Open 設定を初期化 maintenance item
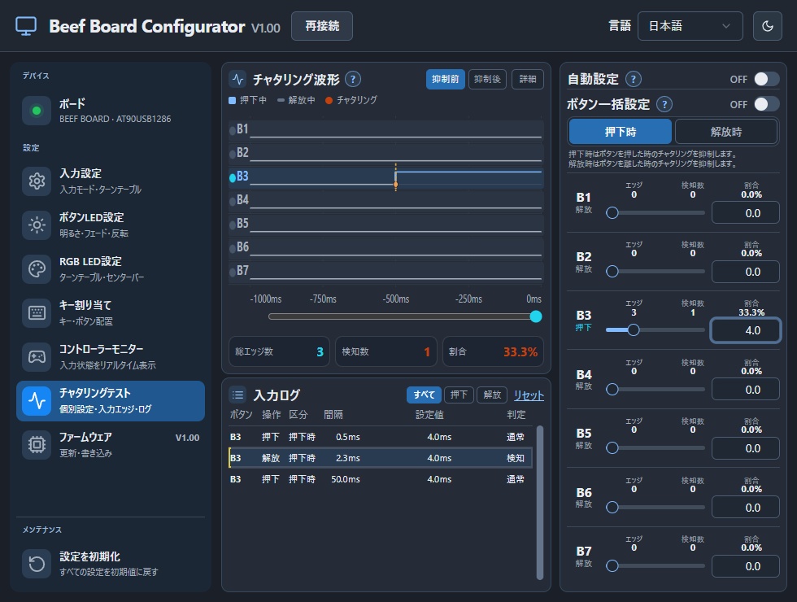The height and width of the screenshot is (602, 797). click(111, 563)
